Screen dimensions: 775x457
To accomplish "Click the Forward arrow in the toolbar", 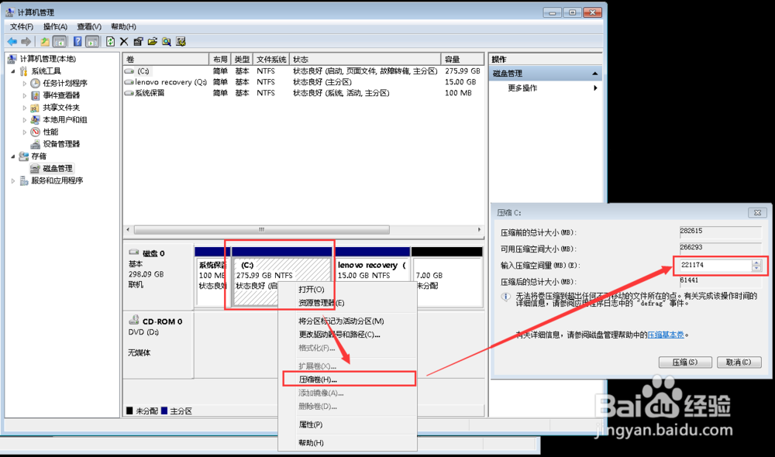I will (26, 42).
